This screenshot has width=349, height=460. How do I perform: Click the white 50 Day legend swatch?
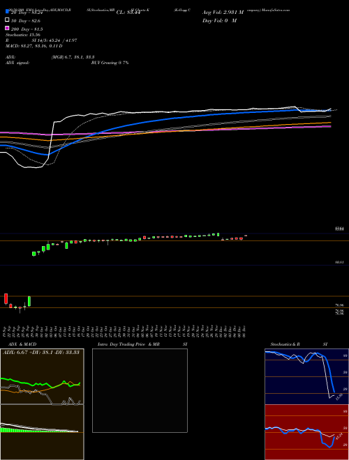pos(7,20)
